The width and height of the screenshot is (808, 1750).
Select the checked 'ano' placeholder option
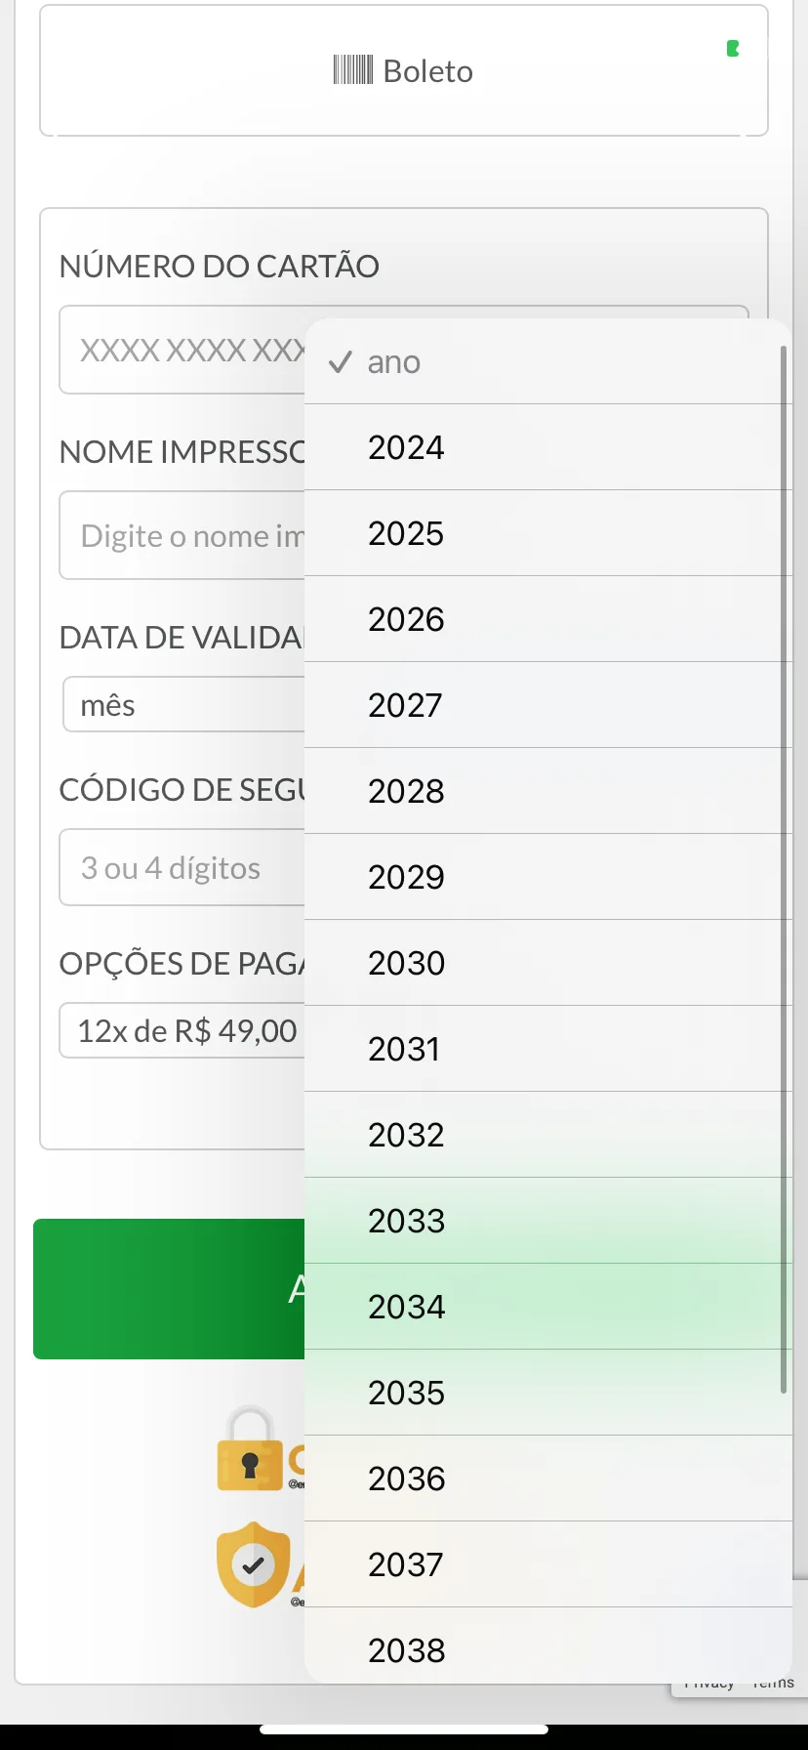tap(548, 361)
